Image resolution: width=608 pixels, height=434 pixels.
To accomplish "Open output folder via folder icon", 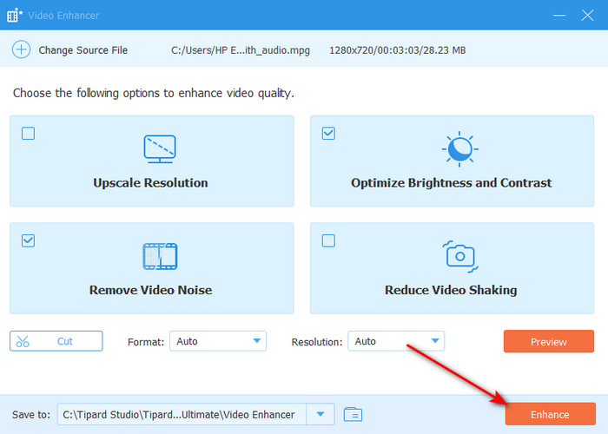I will tap(353, 414).
